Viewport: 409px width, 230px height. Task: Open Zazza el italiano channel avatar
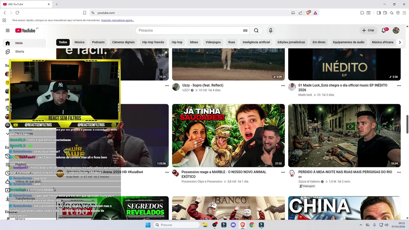click(292, 173)
